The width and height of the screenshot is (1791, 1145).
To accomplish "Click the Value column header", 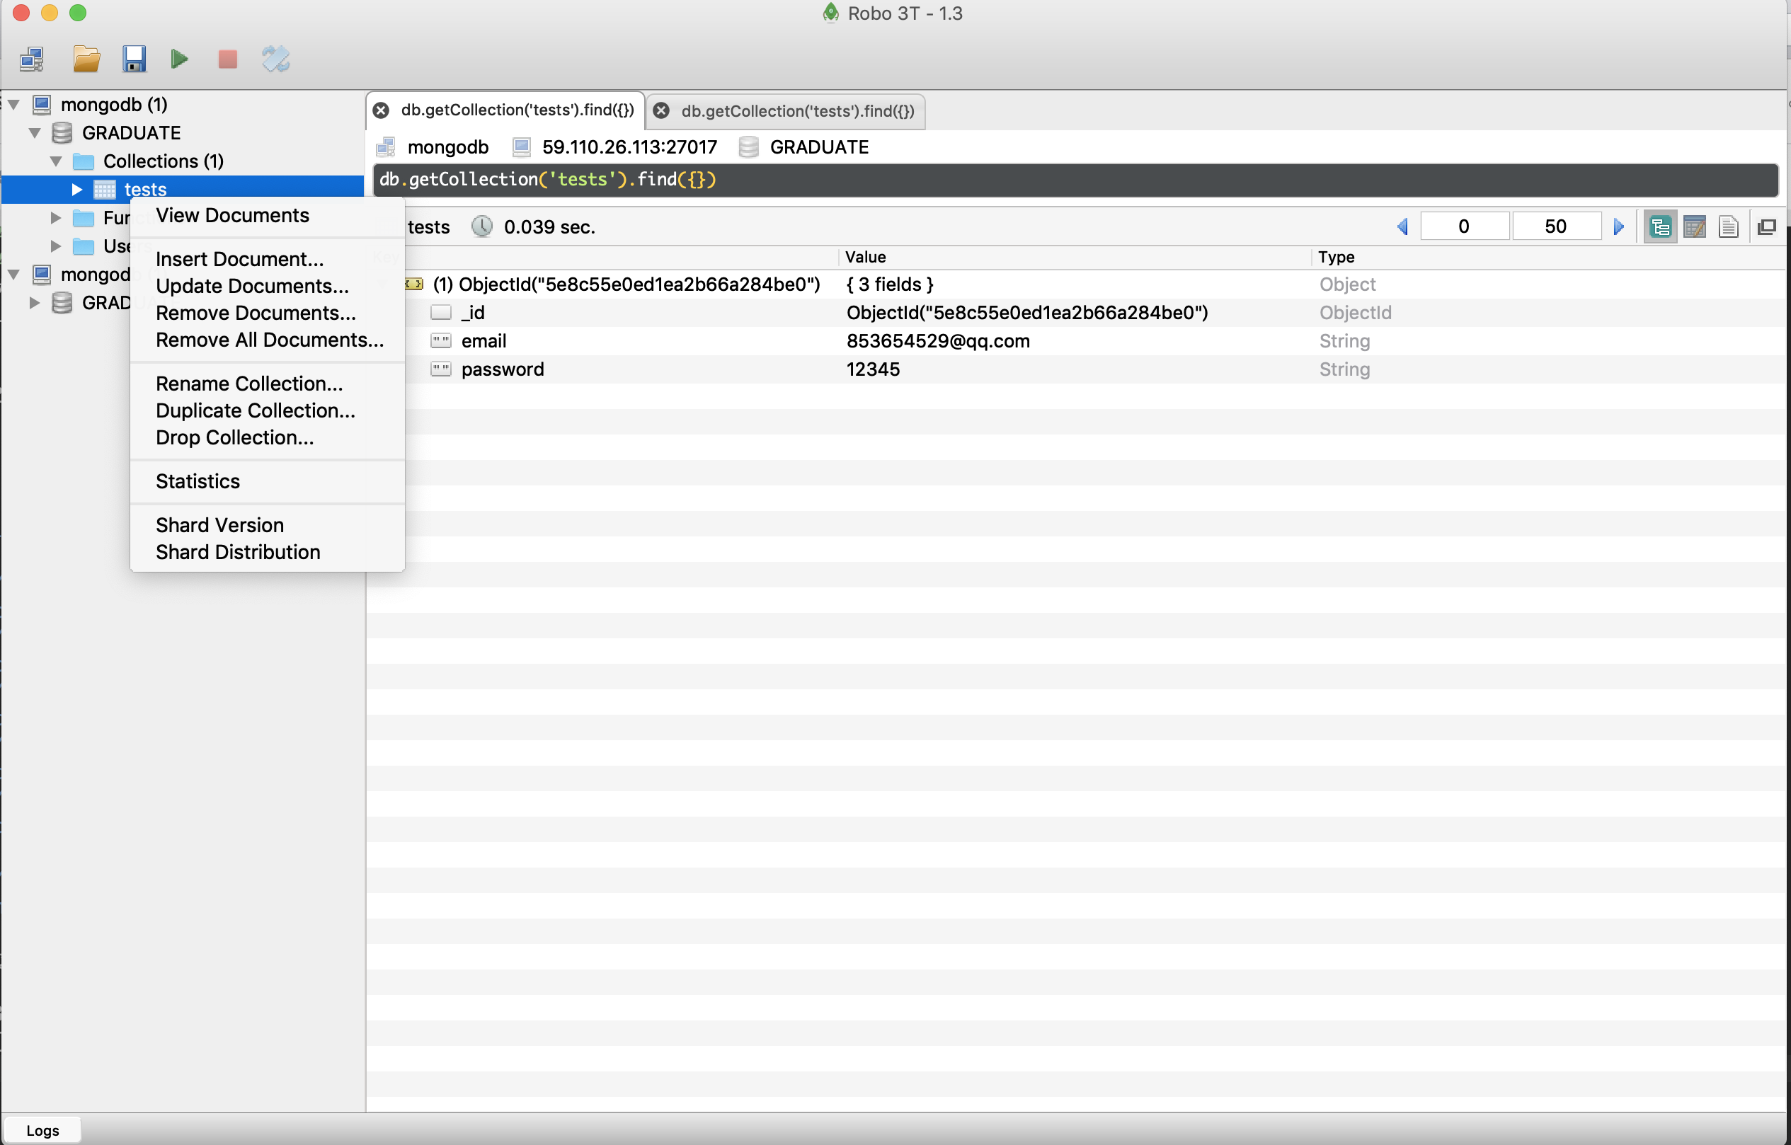I will tap(1074, 258).
